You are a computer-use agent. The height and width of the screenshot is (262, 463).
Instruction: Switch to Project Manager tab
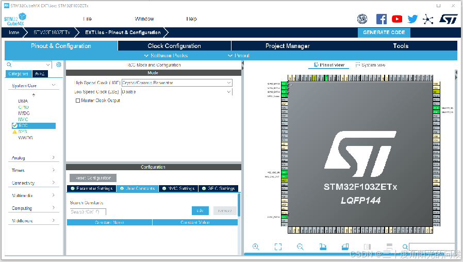point(287,46)
